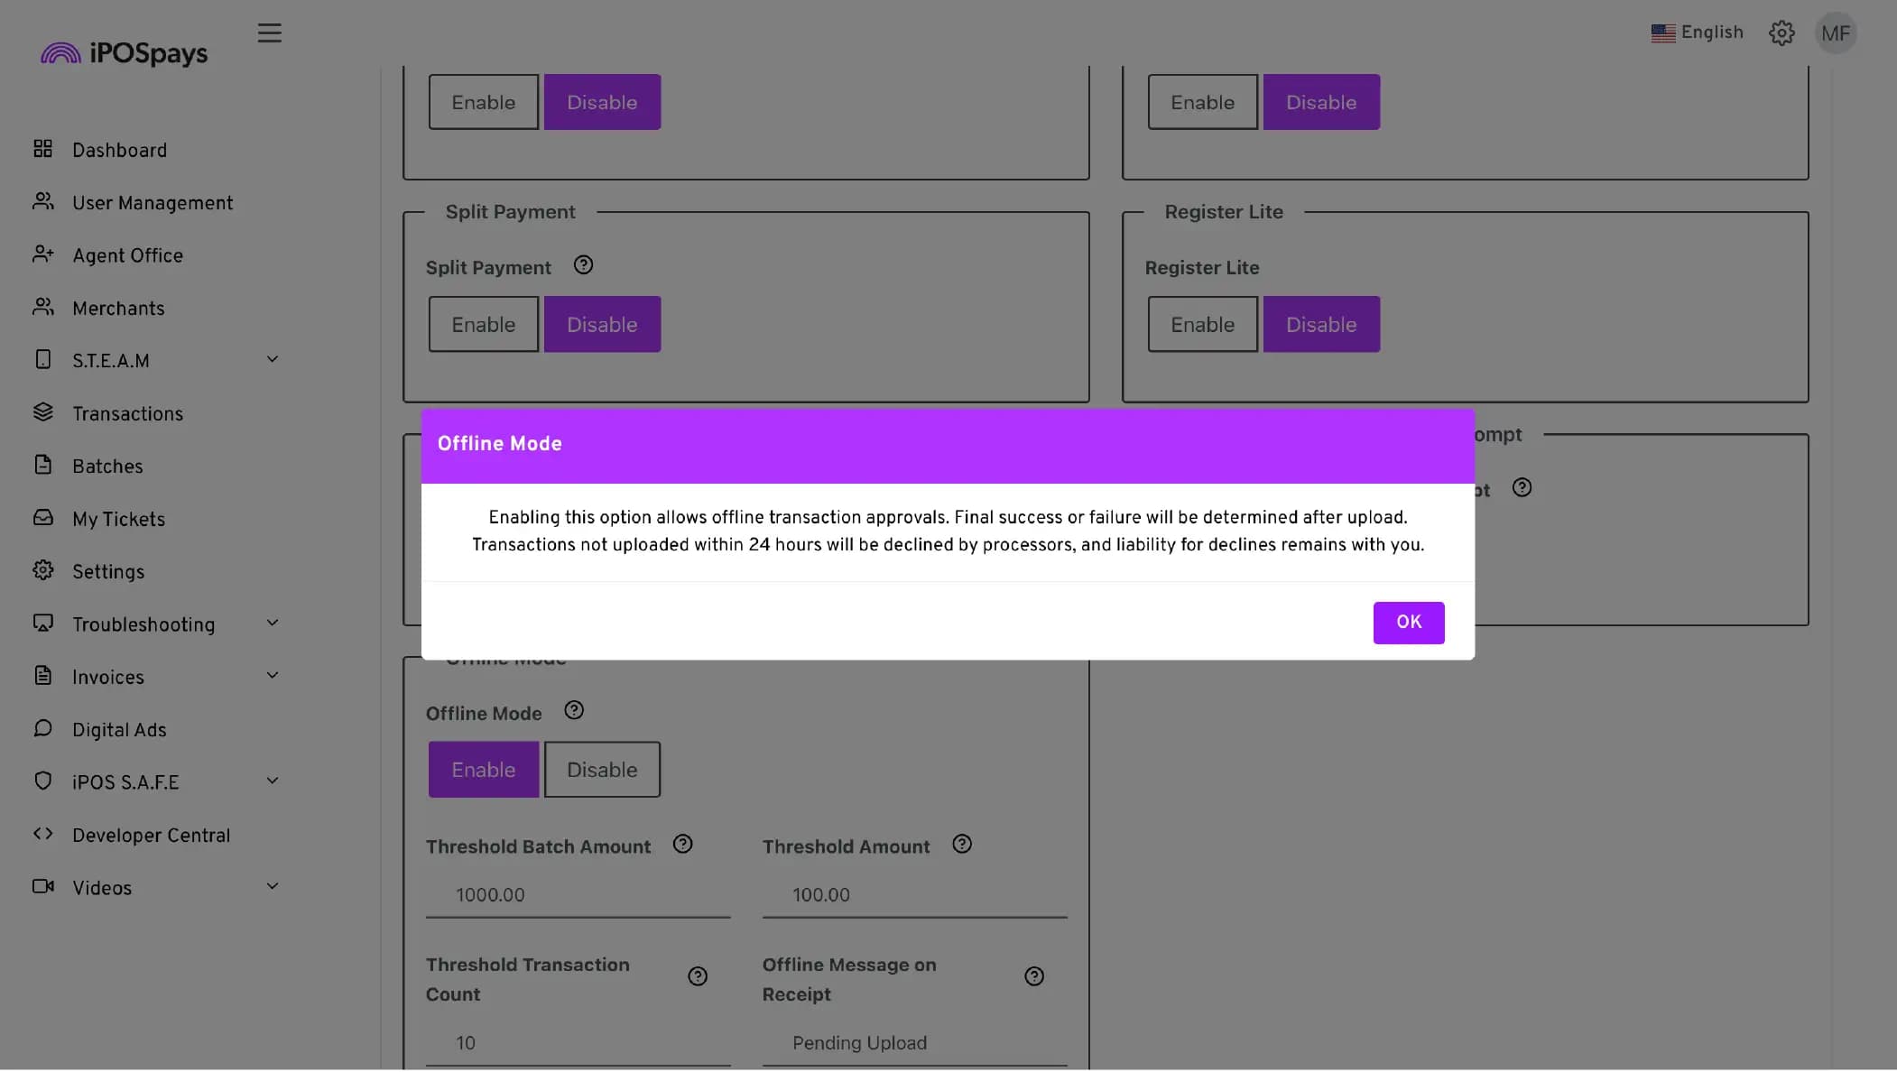Click the Threshold Amount help icon
Viewport: 1897px width, 1072px height.
pos(961,845)
